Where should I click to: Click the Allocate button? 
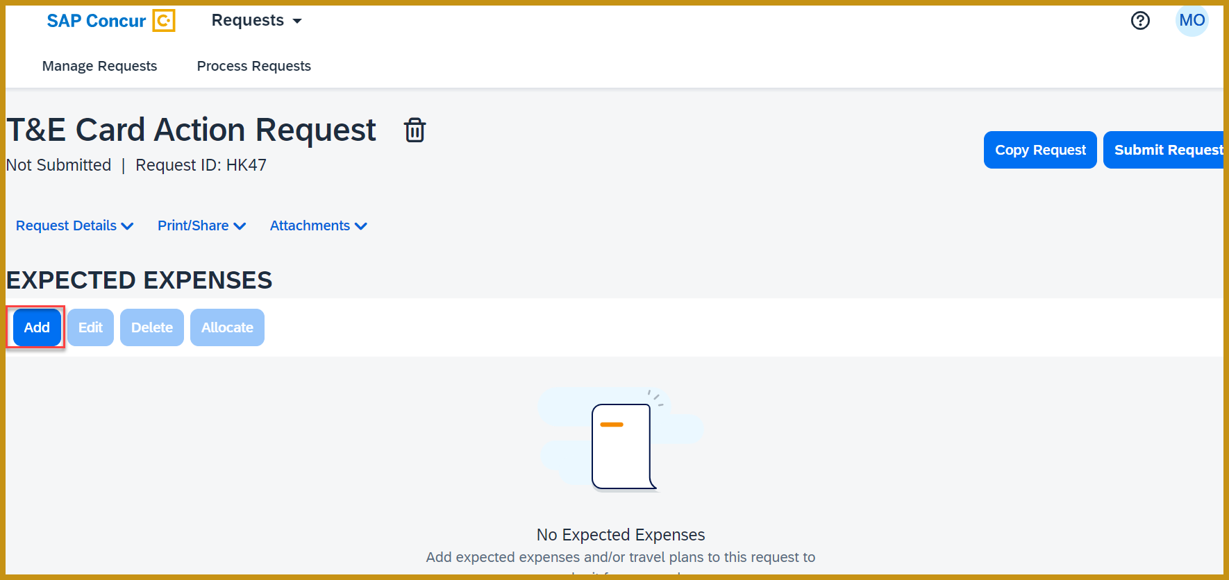[227, 327]
